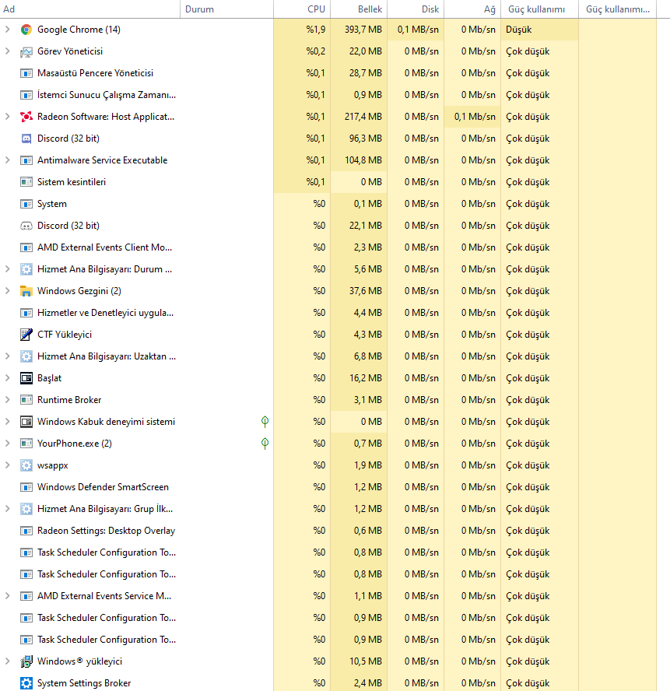670x691 pixels.
Task: Click the Antimalware Service Executable icon
Action: coord(26,160)
